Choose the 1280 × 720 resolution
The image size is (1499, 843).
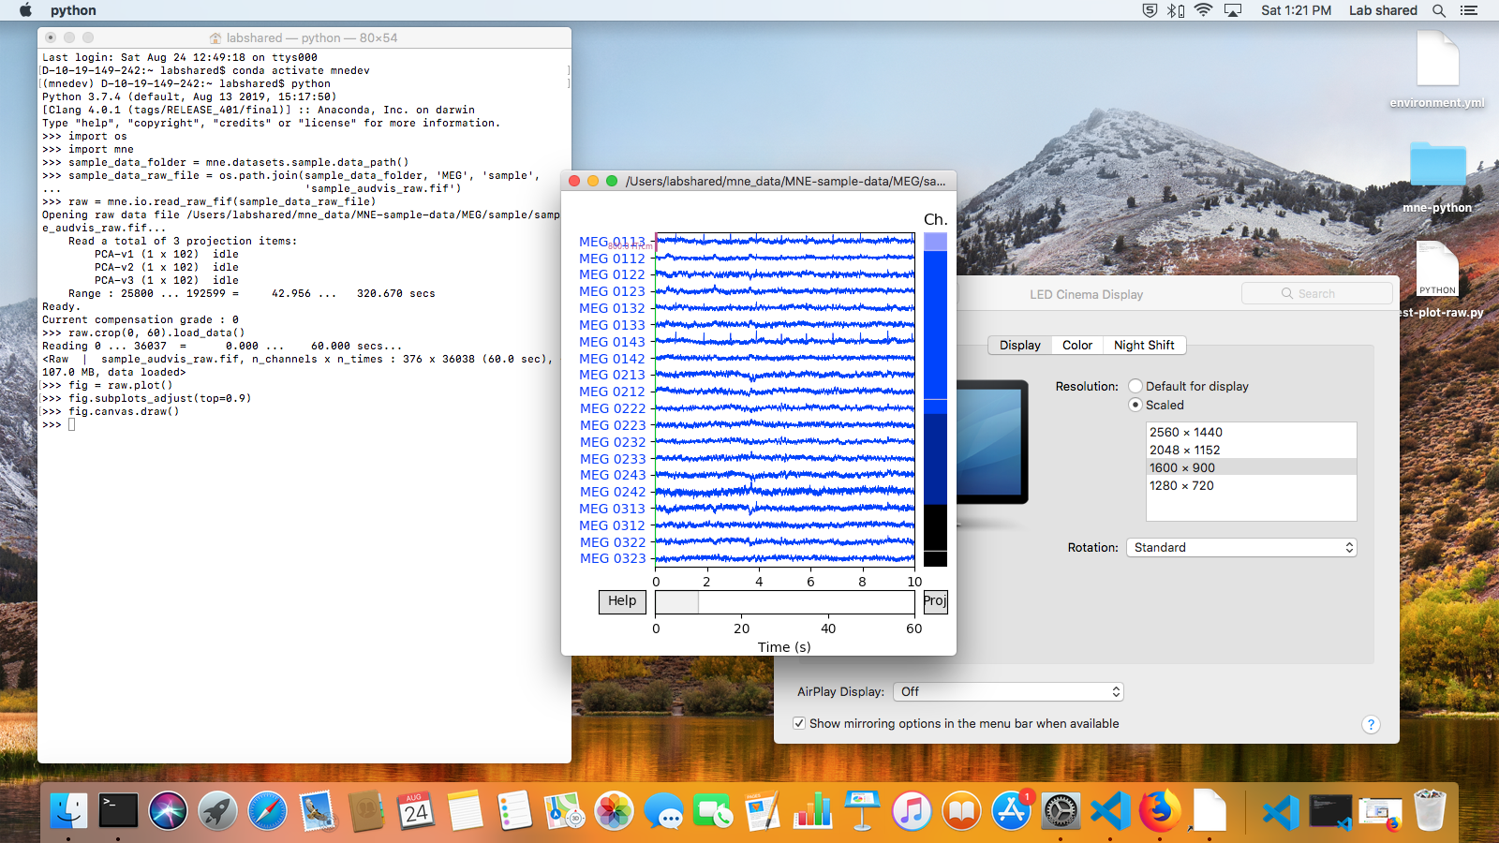[x=1251, y=485]
